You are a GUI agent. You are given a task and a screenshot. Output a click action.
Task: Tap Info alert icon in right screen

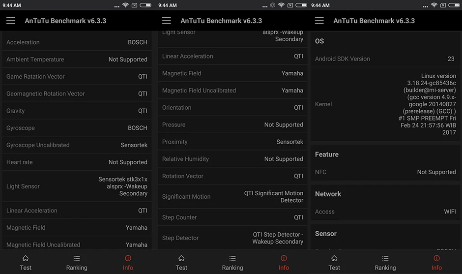[436, 258]
